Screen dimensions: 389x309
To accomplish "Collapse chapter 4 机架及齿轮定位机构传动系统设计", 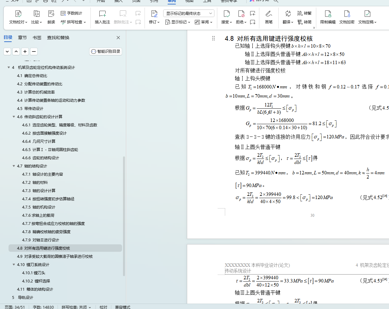I will click(x=9, y=68).
